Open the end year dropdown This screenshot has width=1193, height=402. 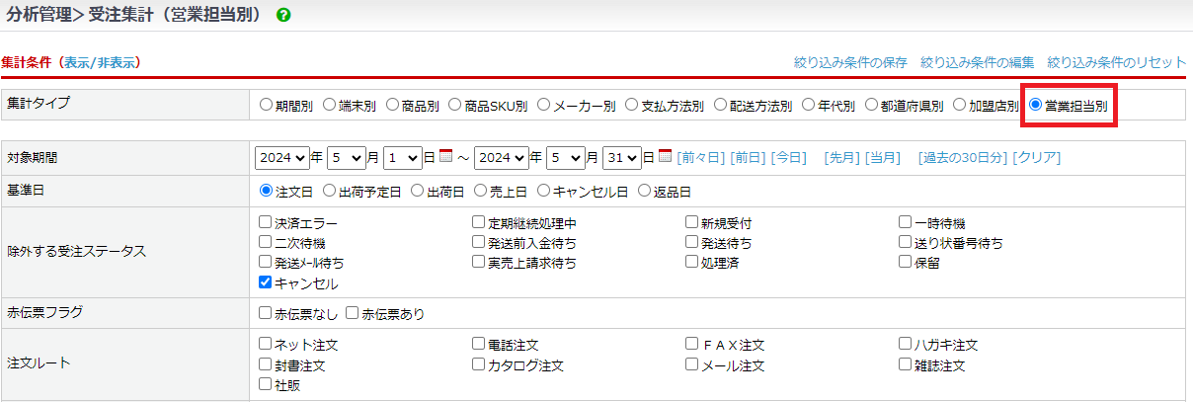(x=501, y=157)
